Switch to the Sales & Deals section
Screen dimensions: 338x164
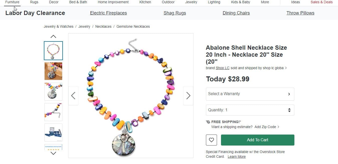[321, 2]
